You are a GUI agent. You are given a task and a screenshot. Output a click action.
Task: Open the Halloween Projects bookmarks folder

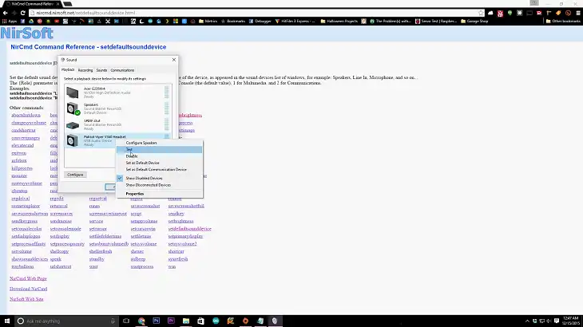pos(339,22)
